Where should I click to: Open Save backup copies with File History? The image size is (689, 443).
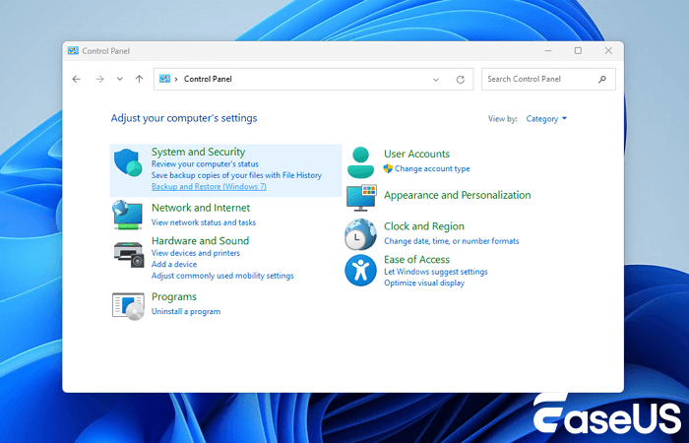coord(236,175)
